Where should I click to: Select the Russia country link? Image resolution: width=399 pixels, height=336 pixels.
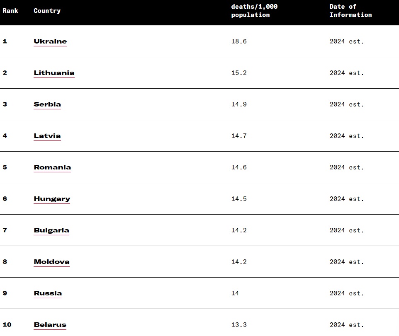point(48,293)
